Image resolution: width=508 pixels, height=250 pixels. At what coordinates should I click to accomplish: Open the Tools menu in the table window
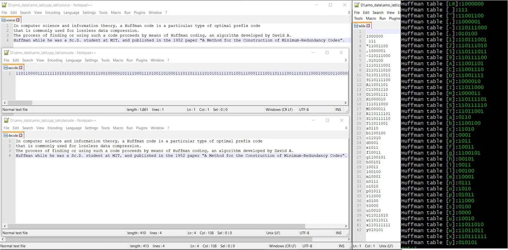tap(358, 19)
